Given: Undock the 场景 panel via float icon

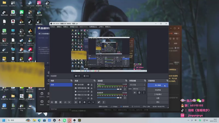Looking at the screenshot, I should coord(71,81).
